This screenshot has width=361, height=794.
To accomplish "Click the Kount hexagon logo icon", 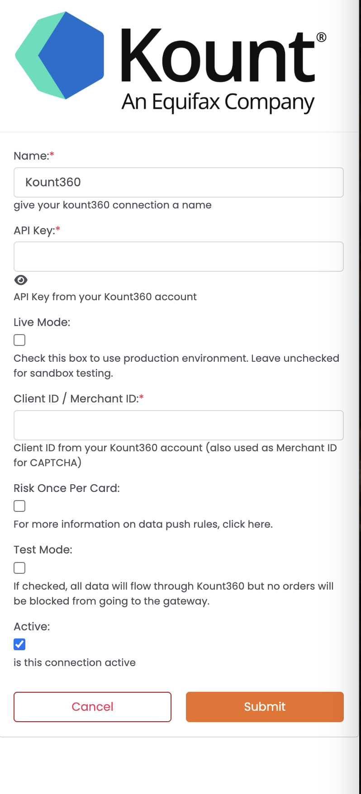I will coord(60,55).
